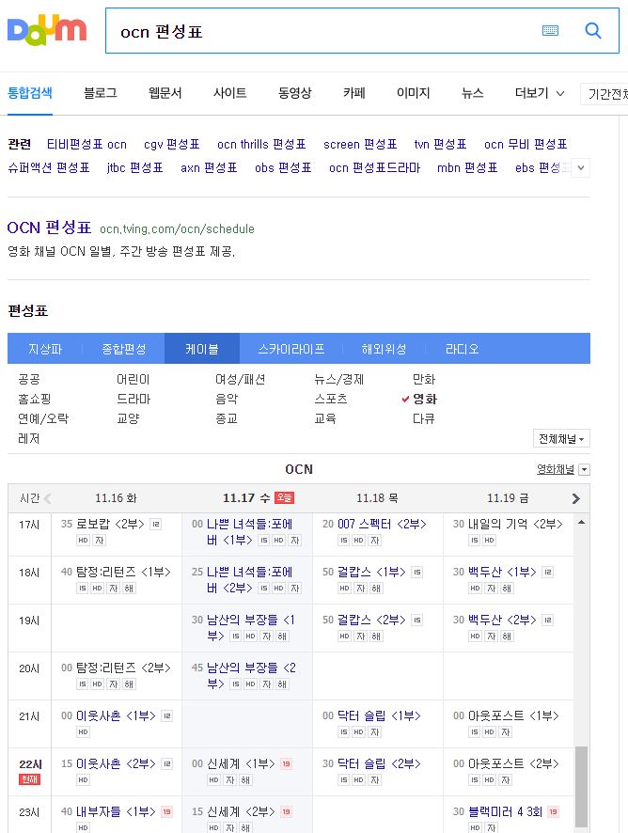Image resolution: width=628 pixels, height=833 pixels.
Task: Expand the 더보기 dropdown
Action: [x=540, y=93]
